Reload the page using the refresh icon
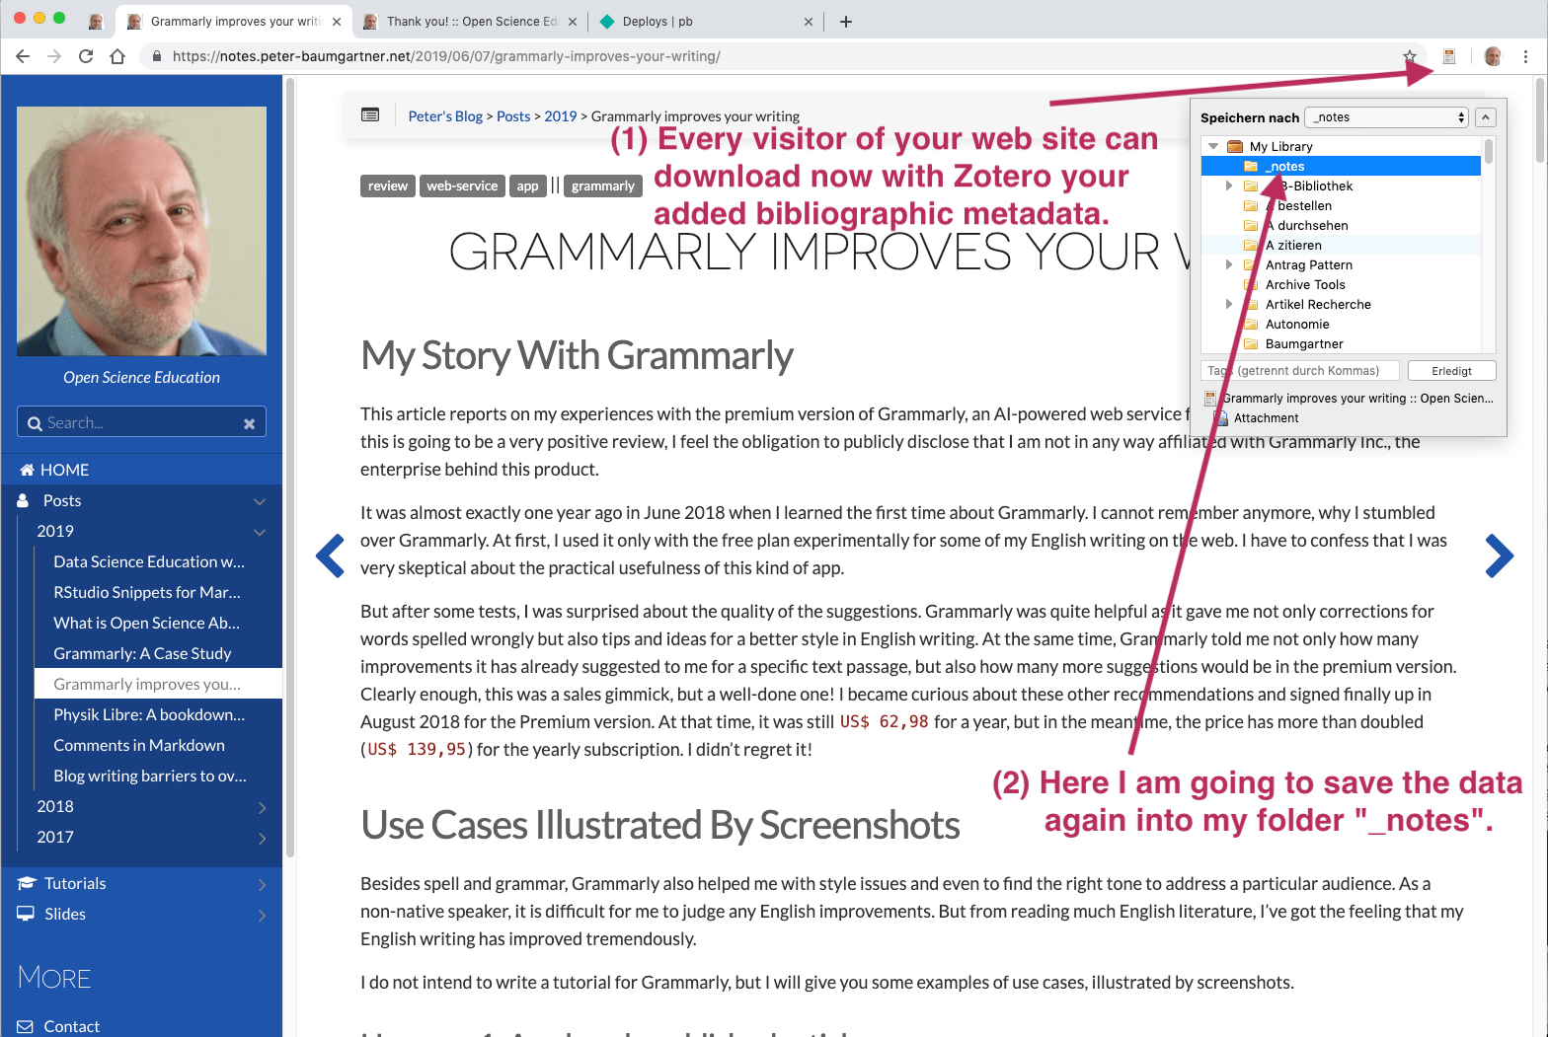 pyautogui.click(x=86, y=56)
